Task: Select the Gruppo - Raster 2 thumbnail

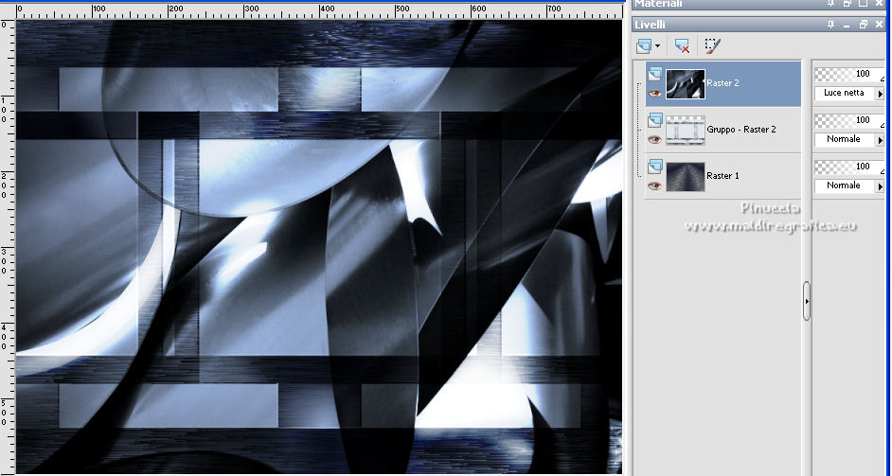Action: click(x=685, y=131)
